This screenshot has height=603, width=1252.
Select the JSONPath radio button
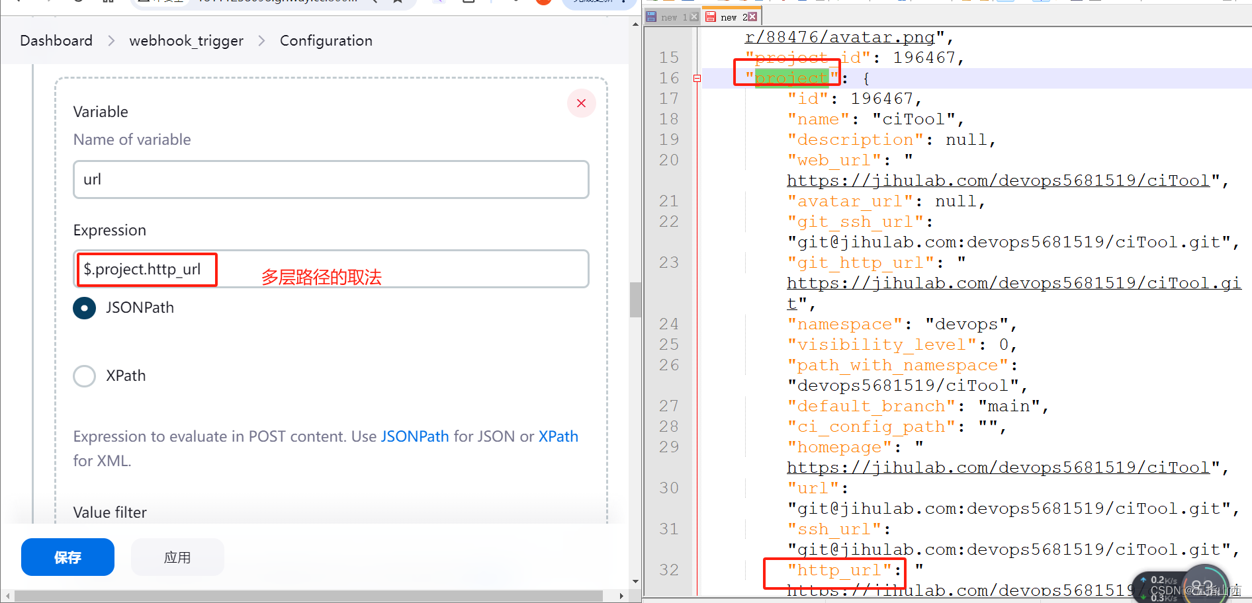[x=84, y=307]
